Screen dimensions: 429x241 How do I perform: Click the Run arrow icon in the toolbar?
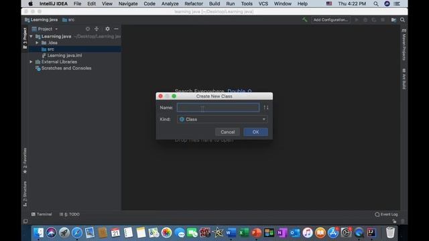pyautogui.click(x=357, y=19)
